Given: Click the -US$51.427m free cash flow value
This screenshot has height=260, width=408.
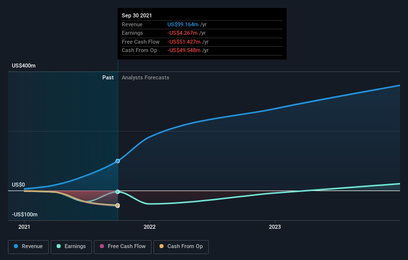Looking at the screenshot, I should pyautogui.click(x=184, y=42).
